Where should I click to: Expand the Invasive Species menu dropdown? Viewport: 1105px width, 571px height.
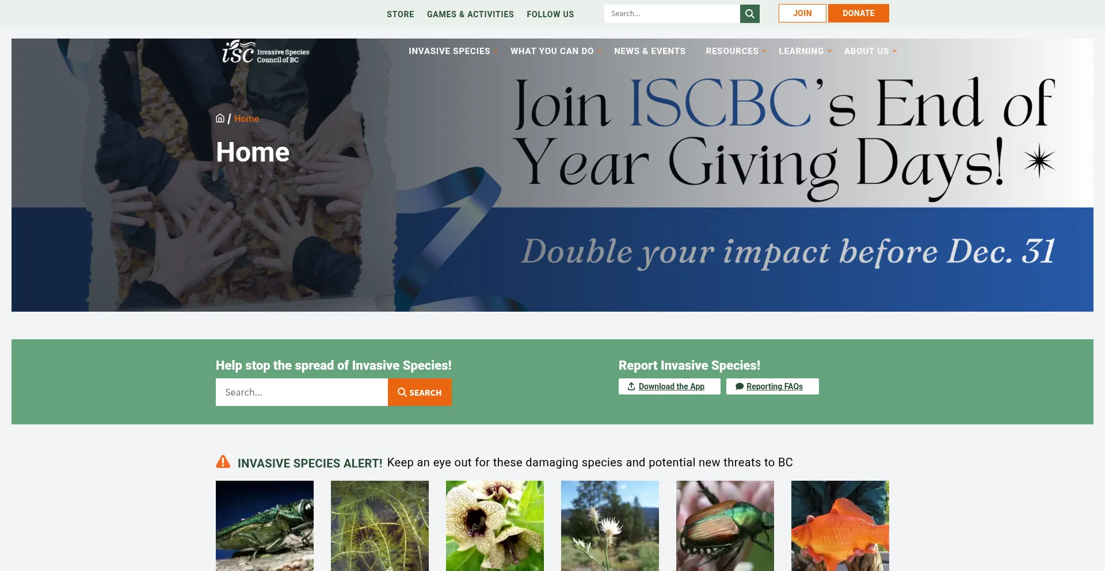pos(453,51)
